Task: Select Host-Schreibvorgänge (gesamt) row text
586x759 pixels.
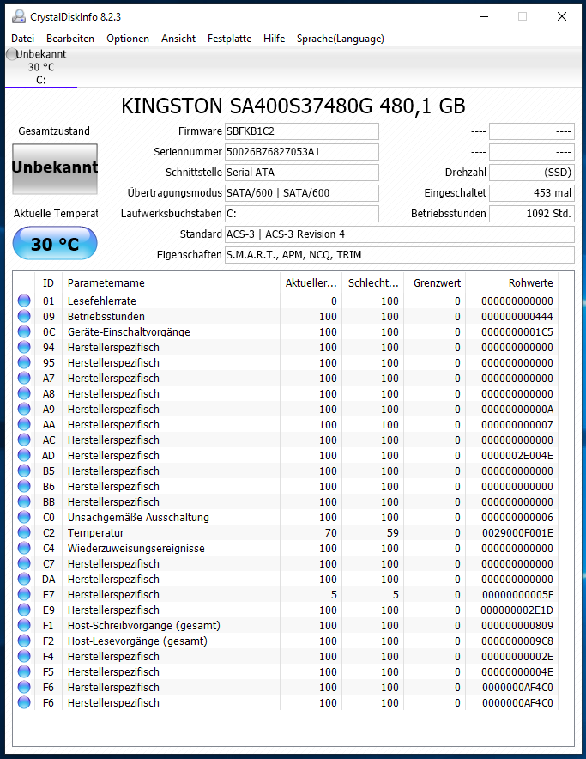Action: pos(144,626)
